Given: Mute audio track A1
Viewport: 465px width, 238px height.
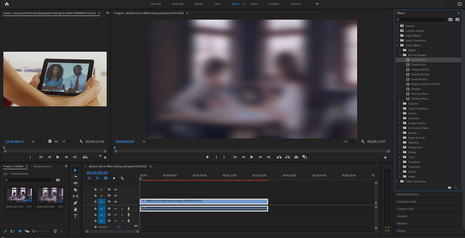Looking at the screenshot, I should pos(115,208).
